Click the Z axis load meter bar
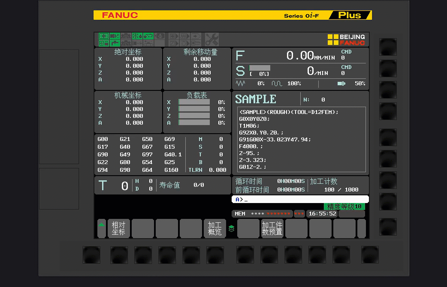 [x=194, y=116]
